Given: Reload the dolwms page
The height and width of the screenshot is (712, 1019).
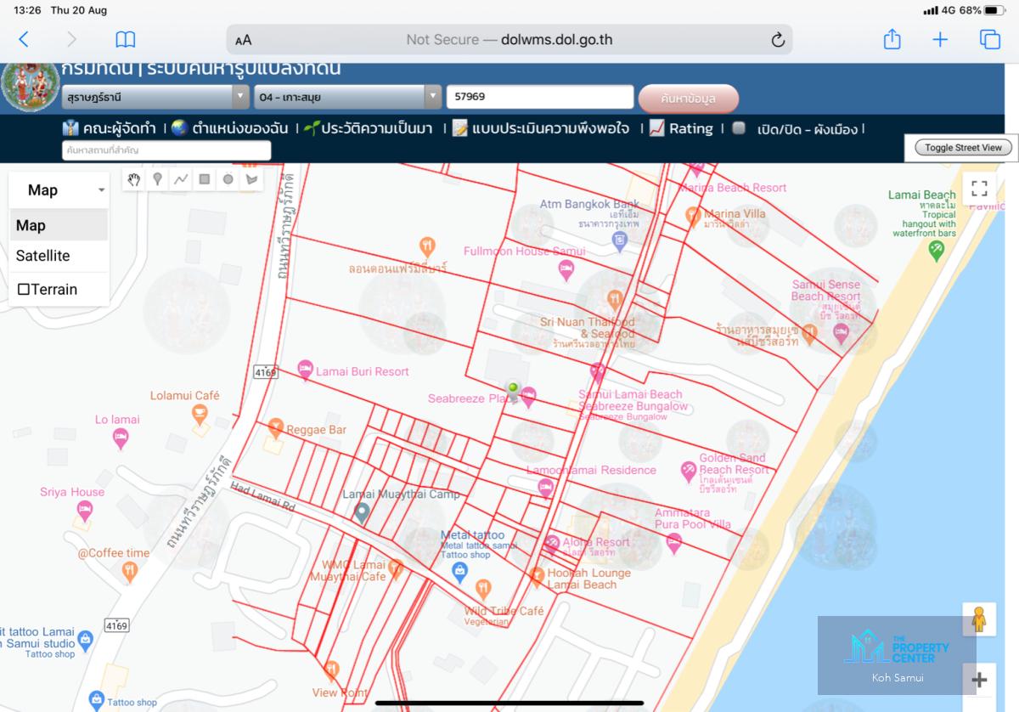Looking at the screenshot, I should [x=777, y=39].
